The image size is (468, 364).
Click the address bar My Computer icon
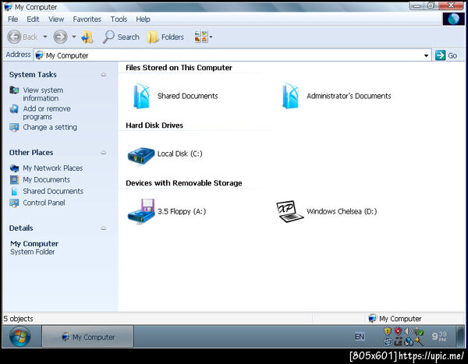40,55
